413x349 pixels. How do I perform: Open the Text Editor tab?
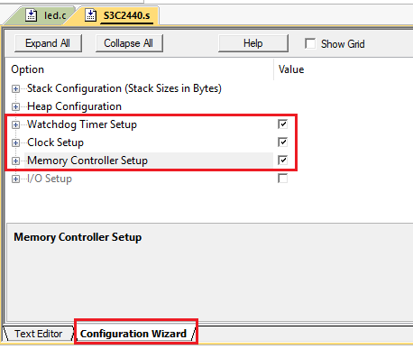click(x=39, y=334)
